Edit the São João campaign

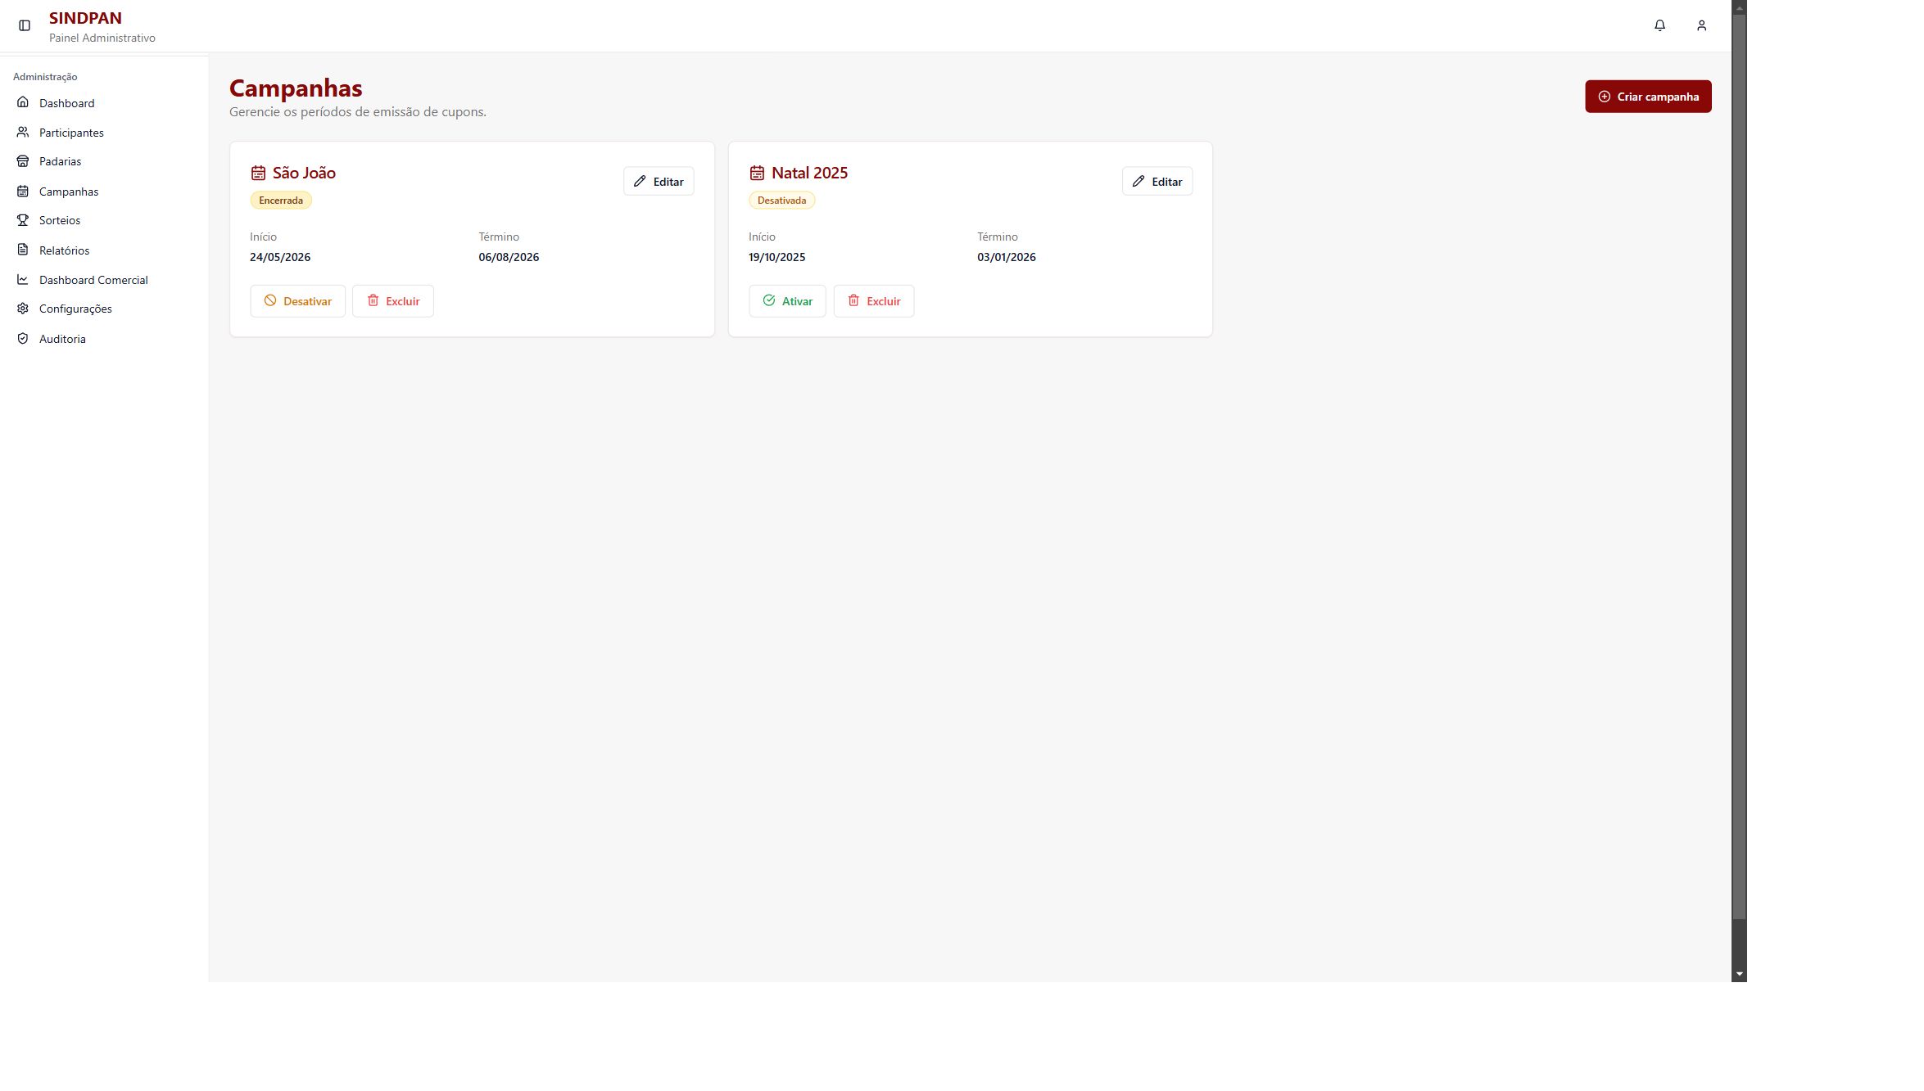click(x=659, y=182)
